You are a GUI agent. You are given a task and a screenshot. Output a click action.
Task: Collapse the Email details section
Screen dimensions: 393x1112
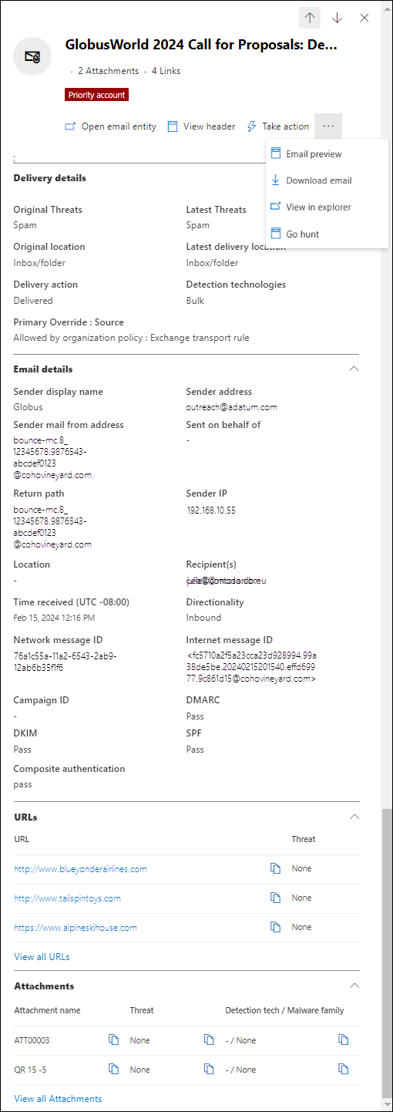click(x=354, y=369)
